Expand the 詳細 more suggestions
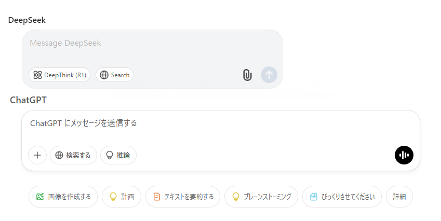 (399, 197)
